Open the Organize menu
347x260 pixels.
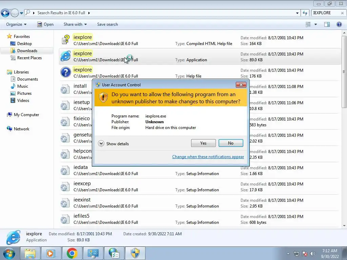[x=16, y=24]
